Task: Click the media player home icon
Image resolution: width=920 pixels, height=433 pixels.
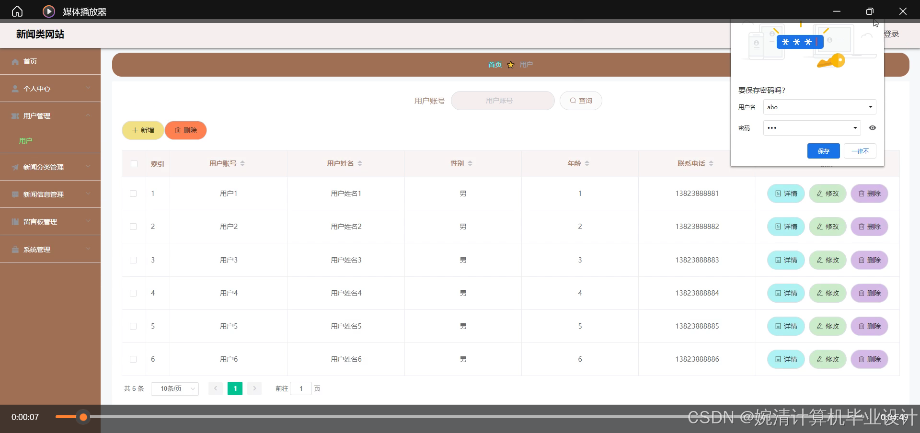Action: tap(17, 11)
